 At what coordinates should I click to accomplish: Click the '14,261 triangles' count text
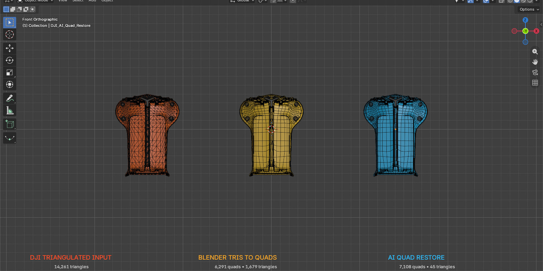pyautogui.click(x=71, y=266)
